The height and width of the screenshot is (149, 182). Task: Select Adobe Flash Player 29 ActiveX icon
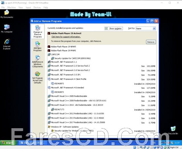[49, 34]
